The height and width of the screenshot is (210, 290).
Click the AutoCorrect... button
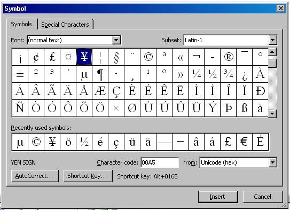(35, 176)
